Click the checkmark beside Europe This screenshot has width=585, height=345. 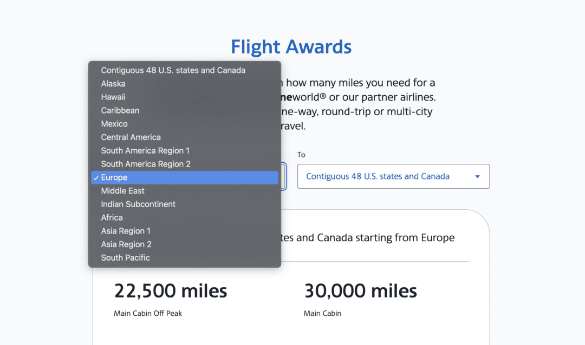pos(96,177)
